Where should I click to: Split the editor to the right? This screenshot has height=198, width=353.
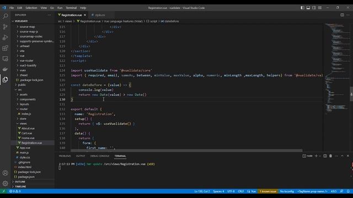[342, 15]
